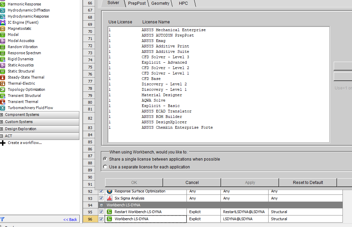This screenshot has height=227, width=352.
Task: Click the Back link in toolbox
Action: tap(70, 220)
